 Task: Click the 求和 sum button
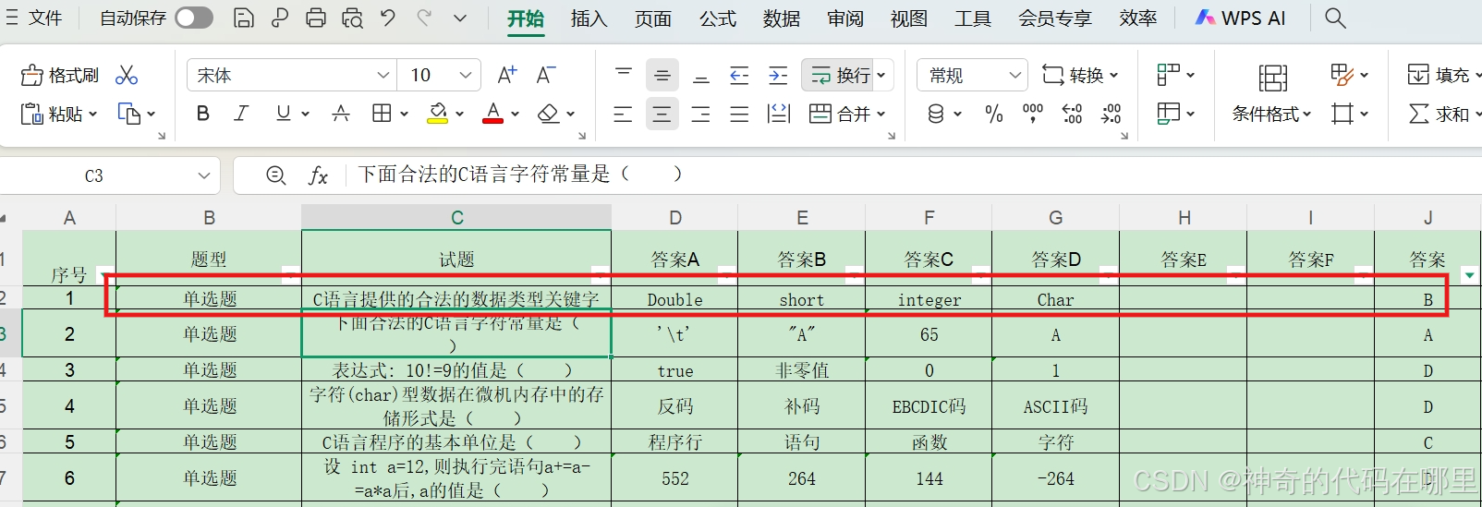1439,114
